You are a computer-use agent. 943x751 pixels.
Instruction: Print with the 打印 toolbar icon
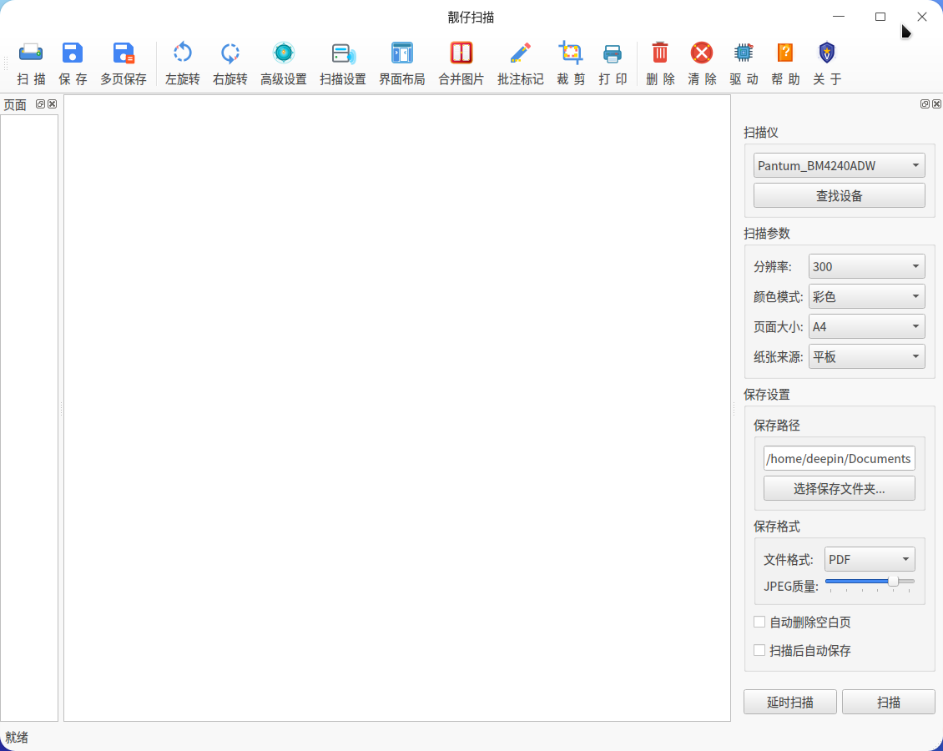[613, 63]
